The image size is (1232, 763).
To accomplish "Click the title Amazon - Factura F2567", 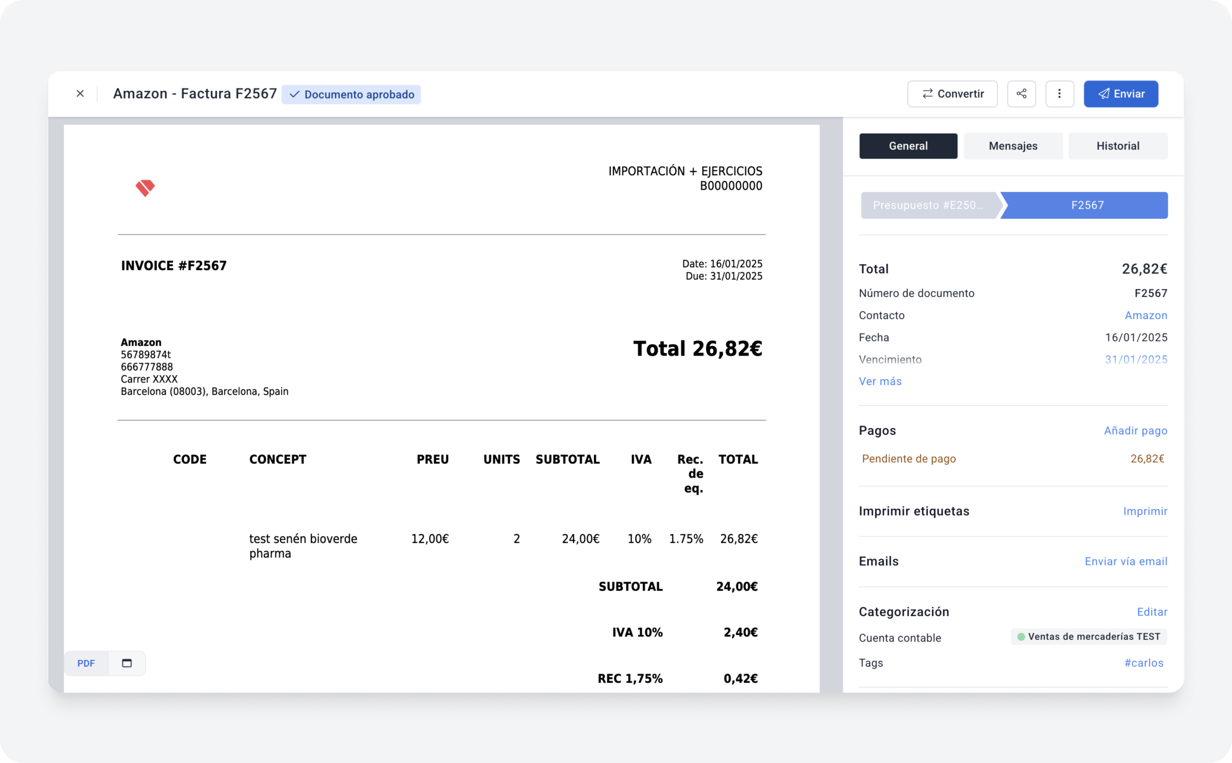I will (x=195, y=94).
